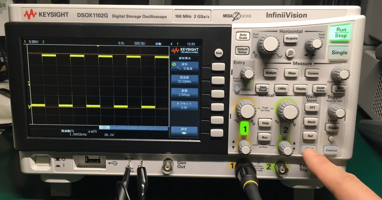
Task: Open the Meas measurement key
Action: pyautogui.click(x=292, y=73)
